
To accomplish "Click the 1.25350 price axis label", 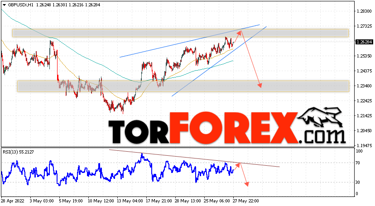I will (x=364, y=56).
